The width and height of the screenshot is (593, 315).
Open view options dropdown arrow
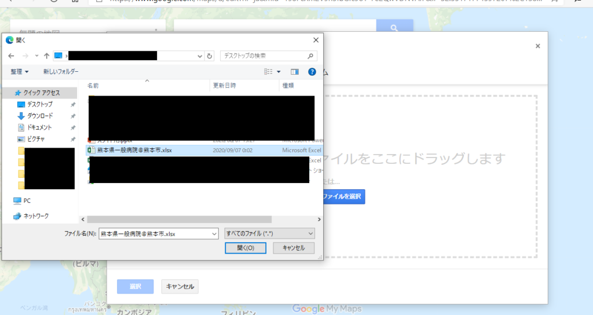279,71
